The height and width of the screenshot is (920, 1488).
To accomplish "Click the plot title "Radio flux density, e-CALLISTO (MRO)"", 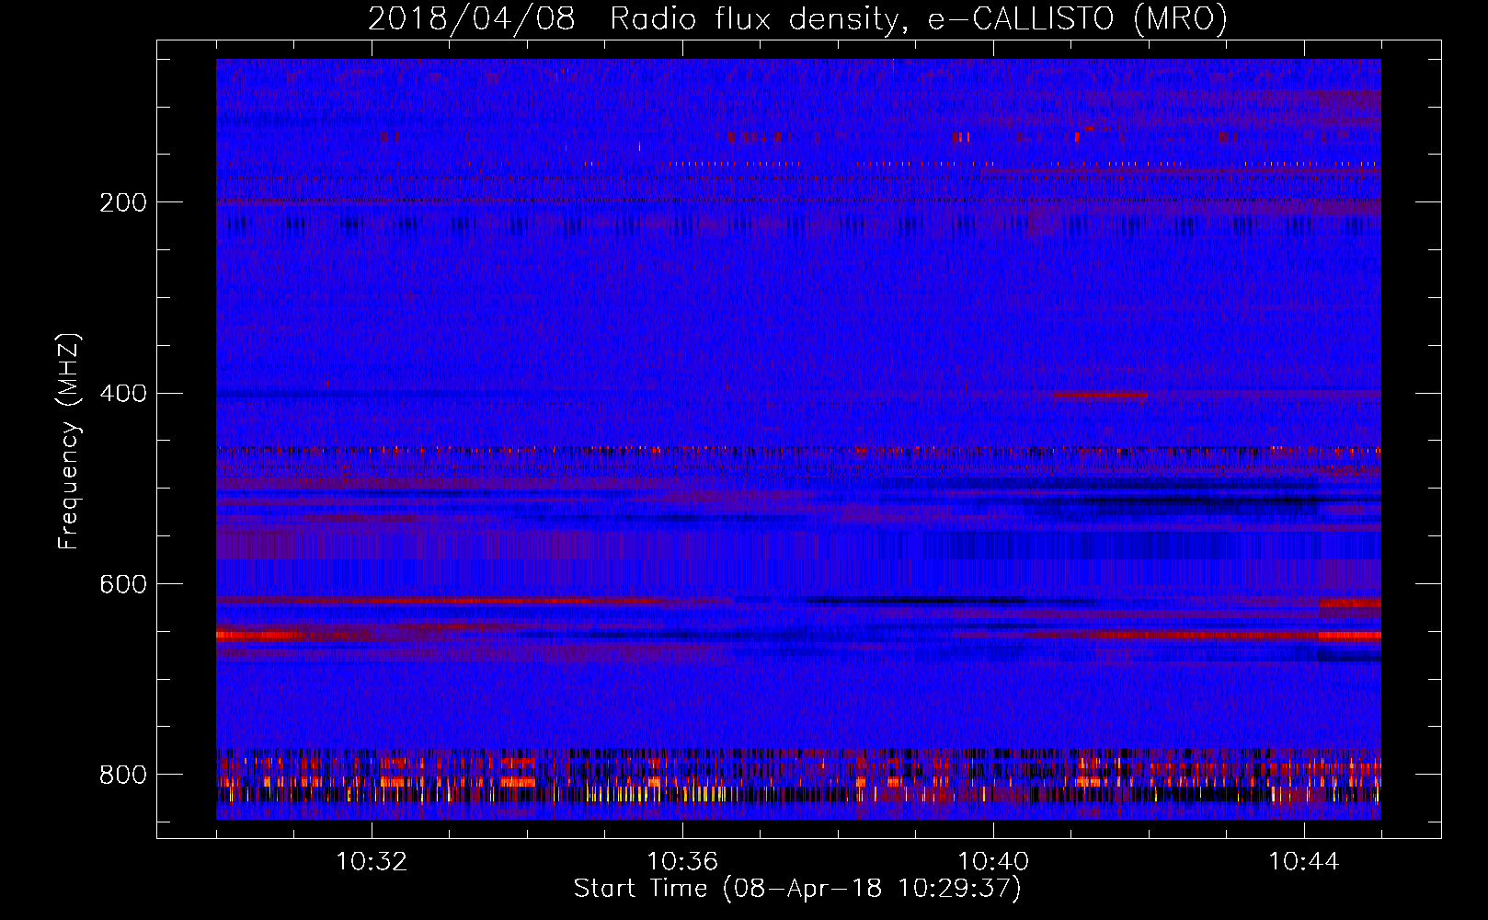I will (919, 18).
